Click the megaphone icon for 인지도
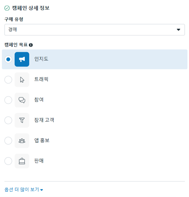This screenshot has height=197, width=189. [x=22, y=59]
